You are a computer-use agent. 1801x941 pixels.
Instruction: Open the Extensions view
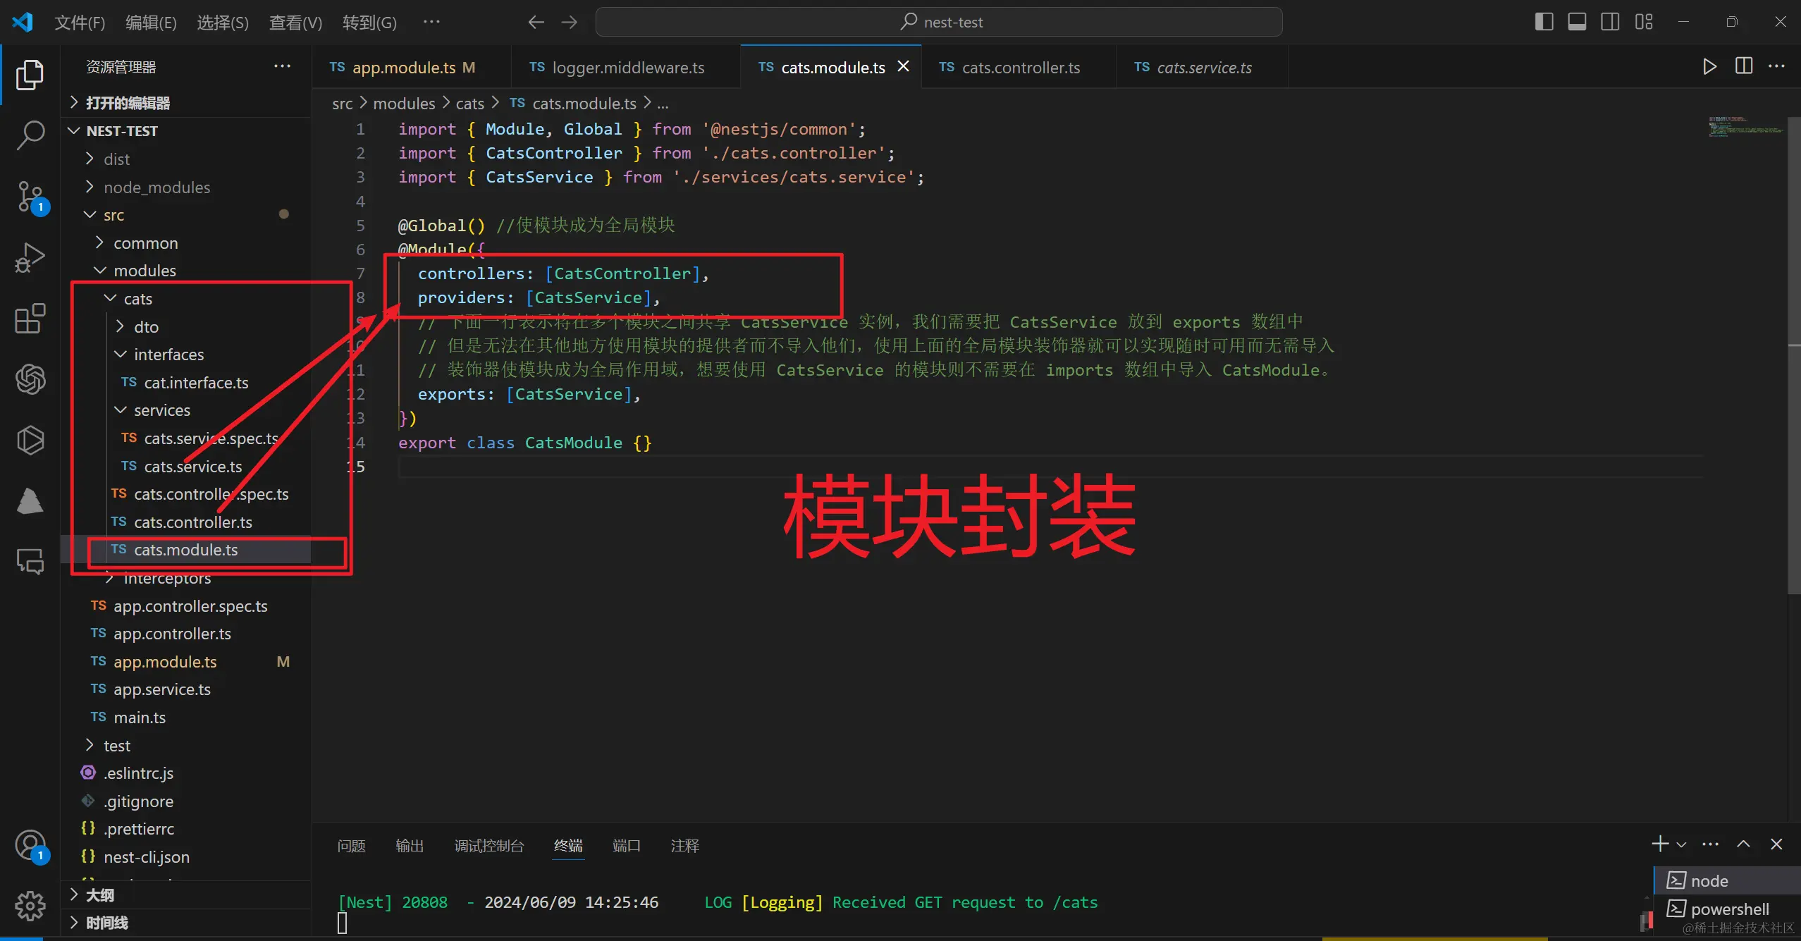pyautogui.click(x=30, y=319)
